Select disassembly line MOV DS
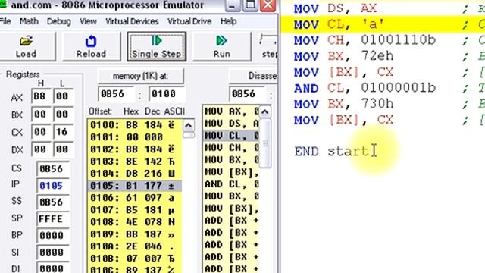Image resolution: width=485 pixels, height=273 pixels. 231,124
